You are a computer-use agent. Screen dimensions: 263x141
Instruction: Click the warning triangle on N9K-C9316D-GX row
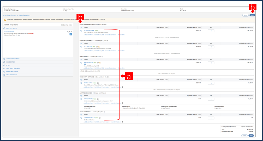(100, 63)
